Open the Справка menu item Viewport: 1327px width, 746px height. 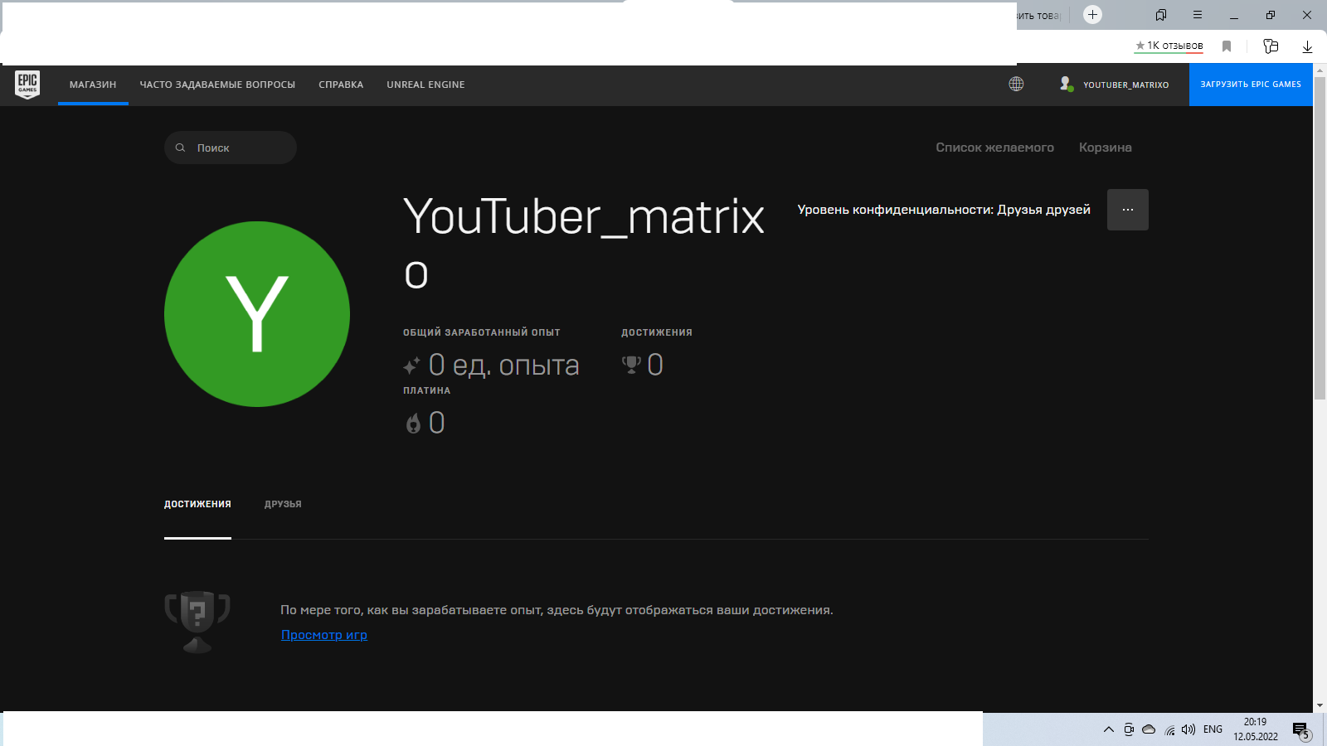pos(341,85)
